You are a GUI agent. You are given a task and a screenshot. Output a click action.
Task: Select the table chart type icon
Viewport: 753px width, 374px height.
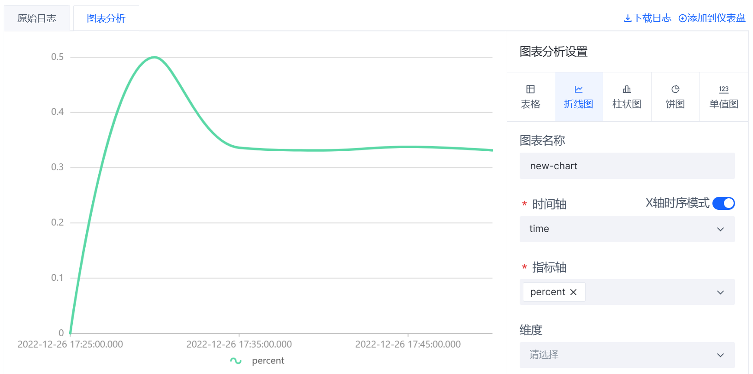click(x=530, y=89)
